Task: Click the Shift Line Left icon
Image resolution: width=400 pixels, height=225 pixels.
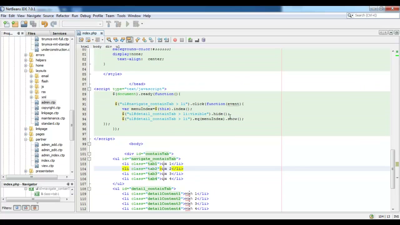Action: (x=160, y=40)
